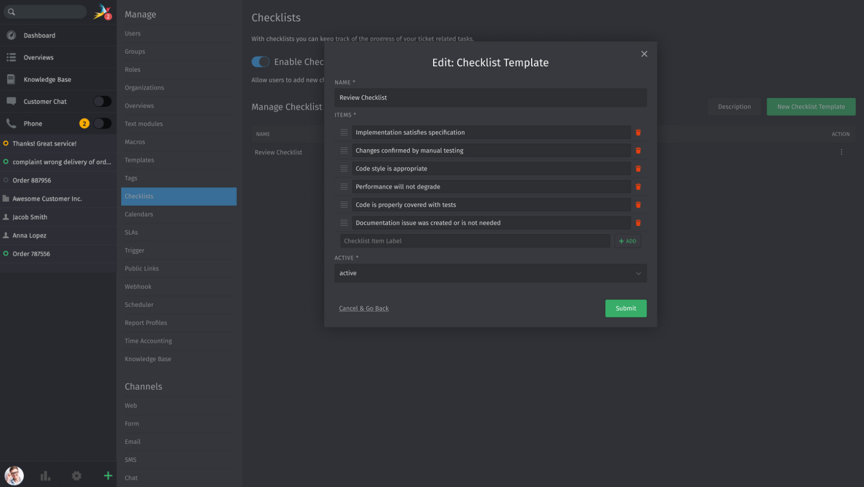
Task: Delete the "Code style is appropriate" checklist item
Action: [638, 168]
